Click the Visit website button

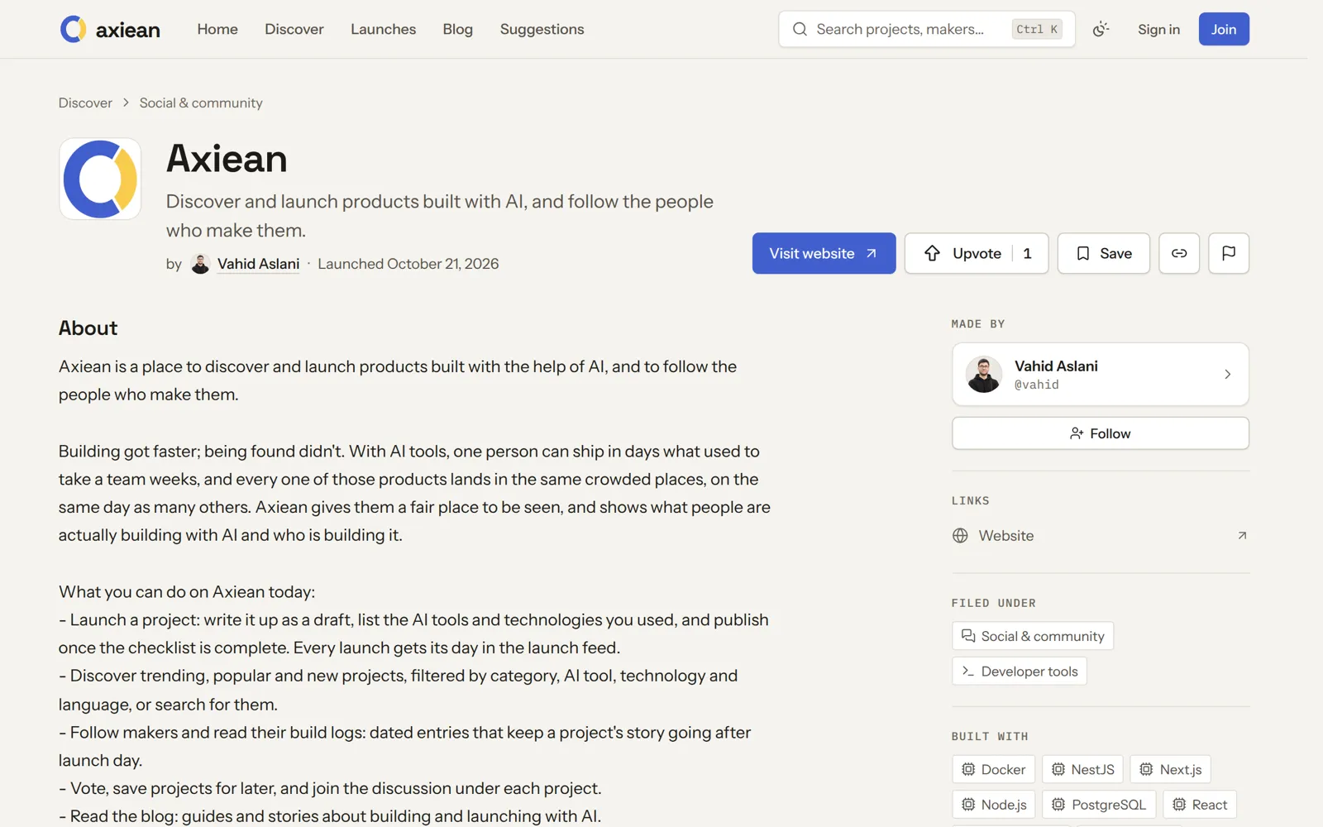[824, 253]
